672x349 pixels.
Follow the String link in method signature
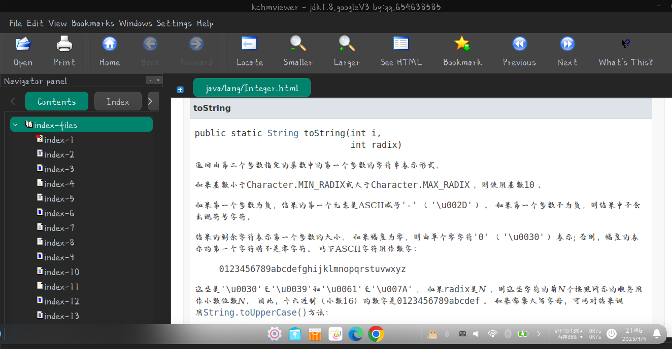pyautogui.click(x=283, y=133)
